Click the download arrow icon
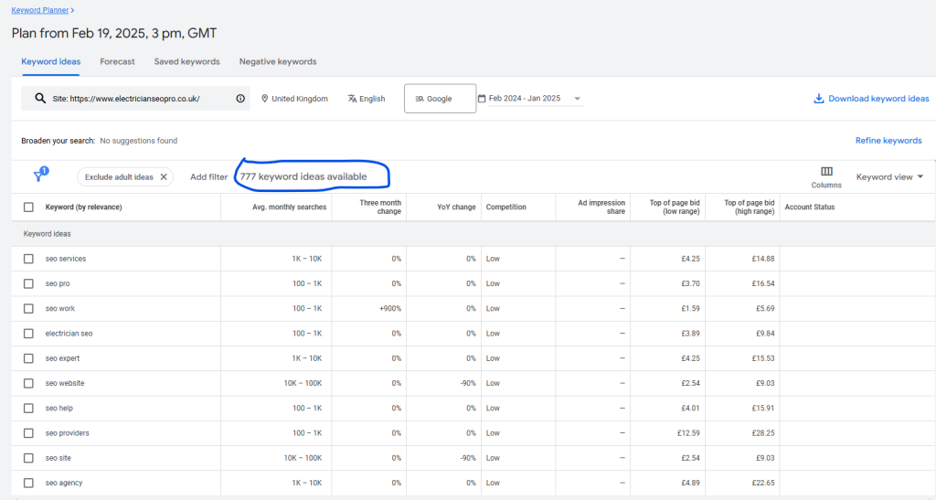 [x=818, y=99]
